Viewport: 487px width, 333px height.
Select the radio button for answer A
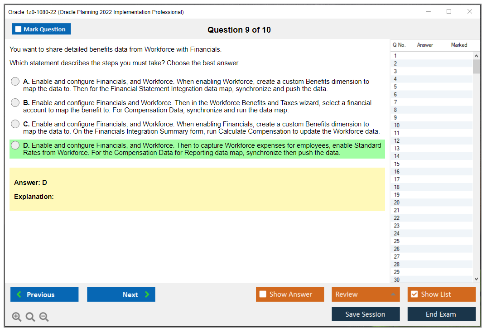15,81
